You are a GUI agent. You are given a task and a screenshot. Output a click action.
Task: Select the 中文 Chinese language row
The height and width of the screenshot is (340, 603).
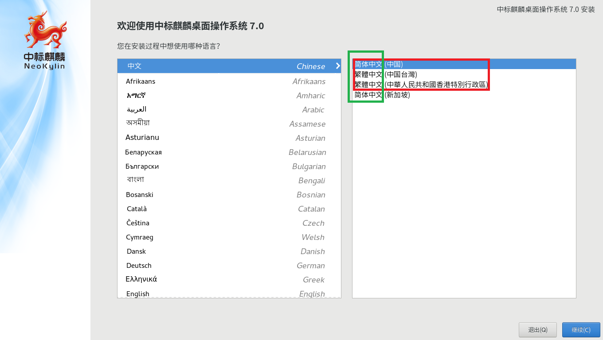click(229, 66)
